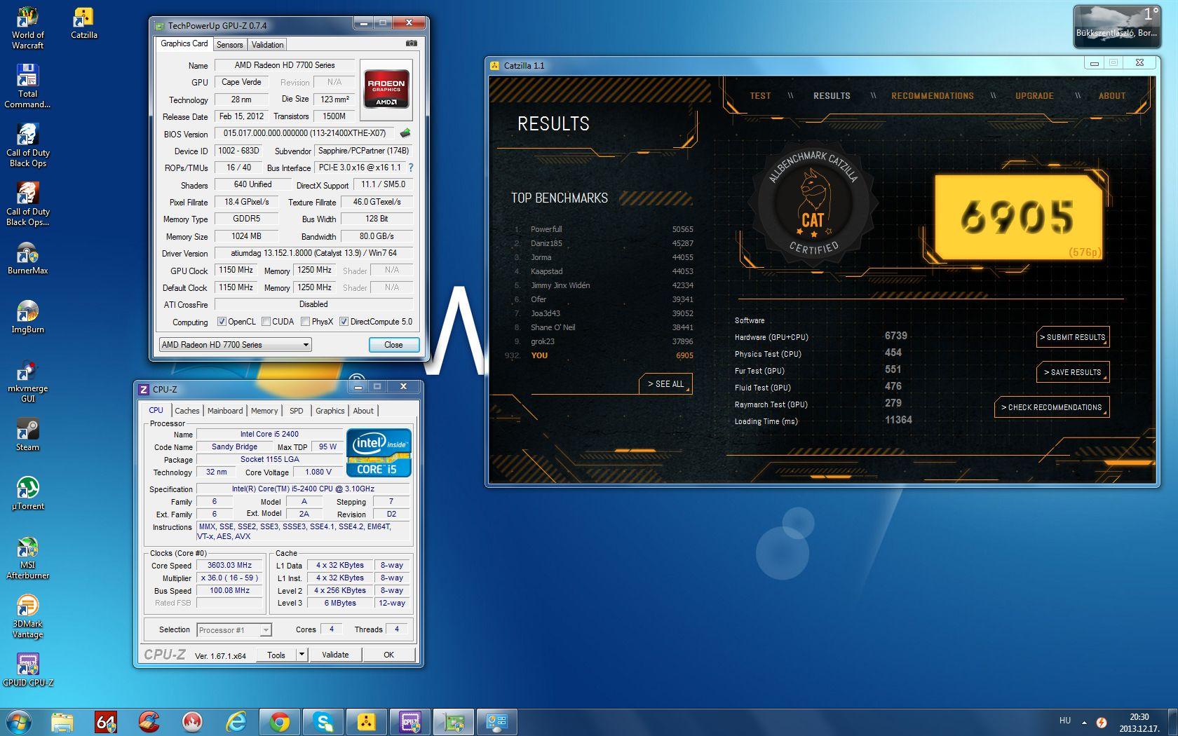Open Processor #1 selection dropdown in CPU-Z
Viewport: 1178px width, 736px height.
tap(233, 630)
